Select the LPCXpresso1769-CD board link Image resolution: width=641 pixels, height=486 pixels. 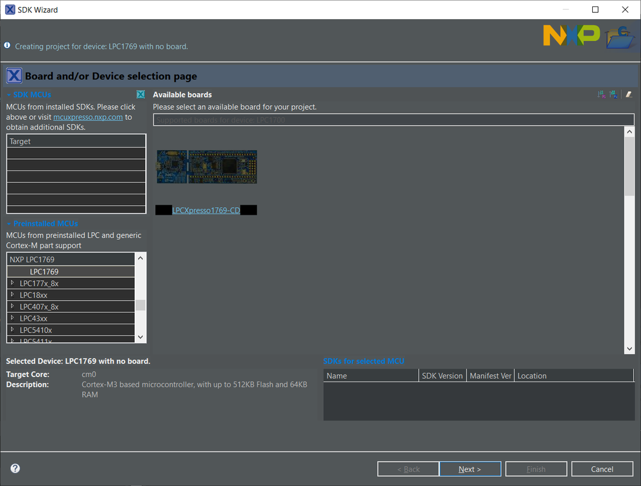[206, 210]
